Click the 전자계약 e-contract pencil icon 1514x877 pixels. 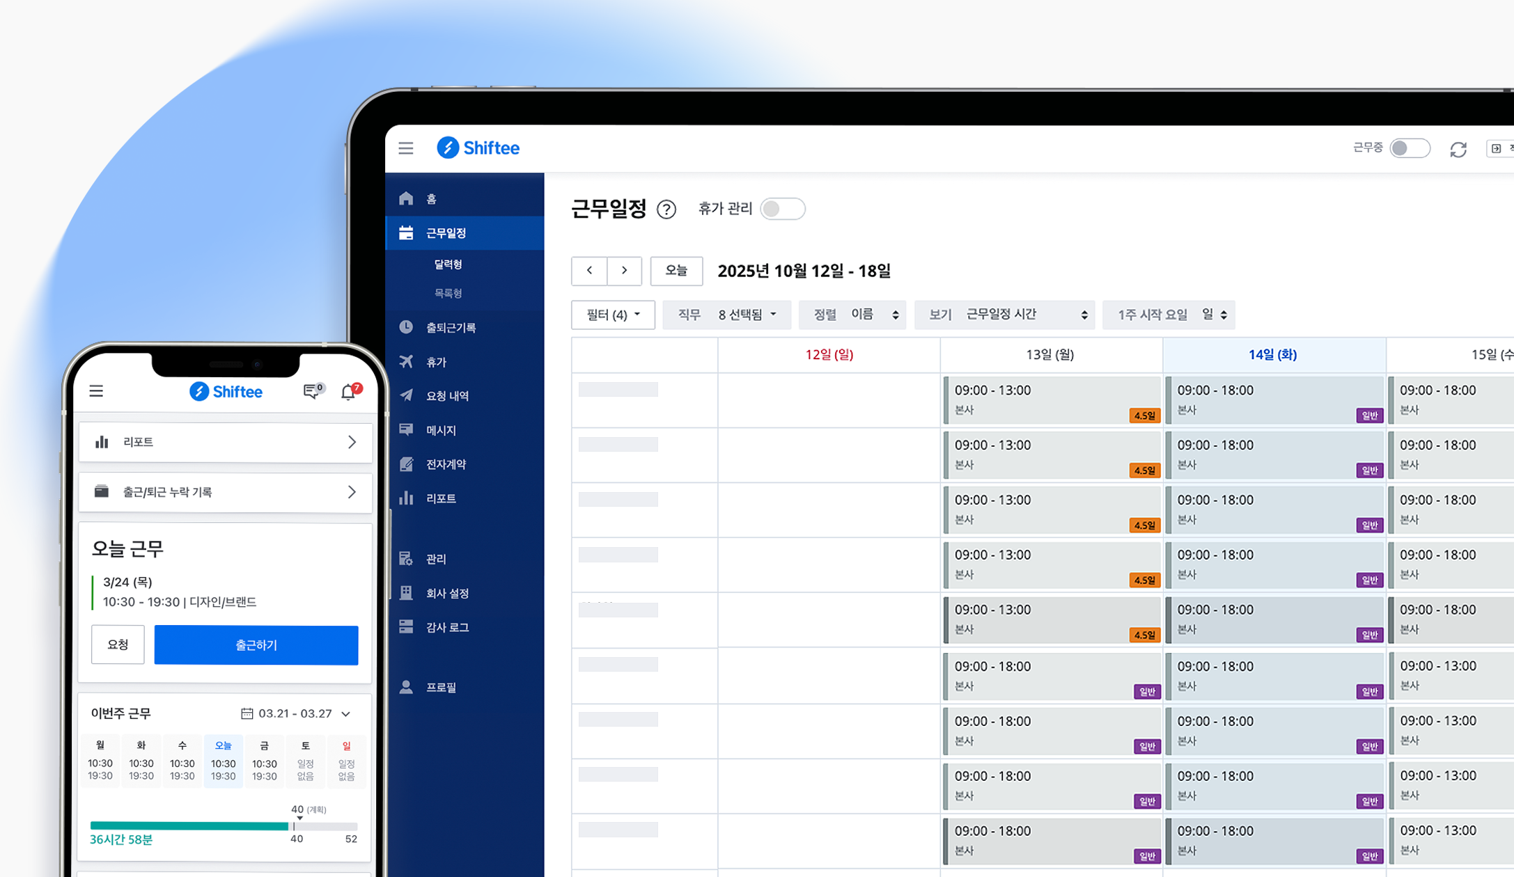coord(406,464)
